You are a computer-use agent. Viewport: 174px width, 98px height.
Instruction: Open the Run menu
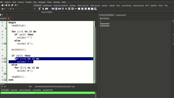(x=35, y=2)
